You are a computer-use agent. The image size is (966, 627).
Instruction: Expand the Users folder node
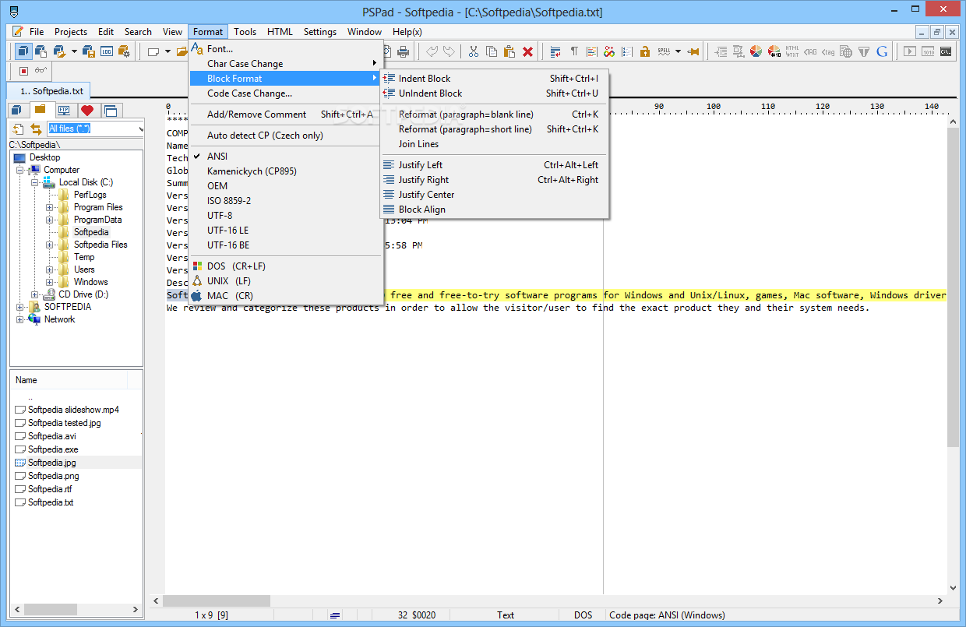tap(50, 269)
